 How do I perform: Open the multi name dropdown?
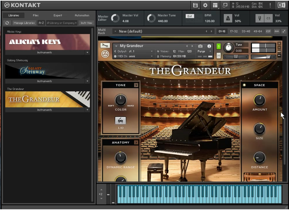tap(115, 31)
